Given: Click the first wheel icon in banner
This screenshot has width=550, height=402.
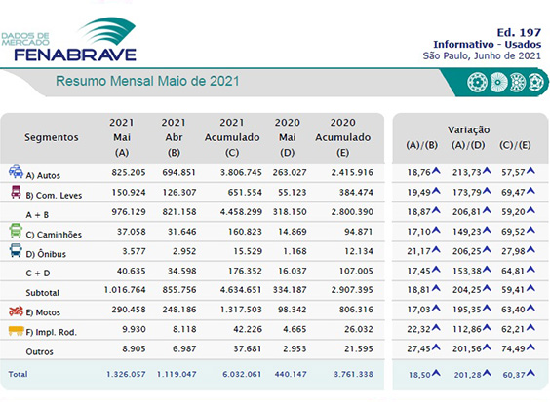Looking at the screenshot, I should pos(477,83).
